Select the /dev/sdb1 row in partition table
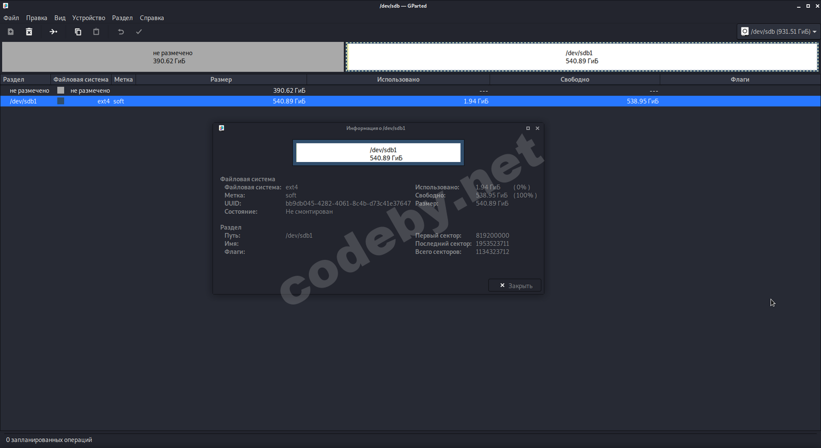821x448 pixels. click(411, 101)
